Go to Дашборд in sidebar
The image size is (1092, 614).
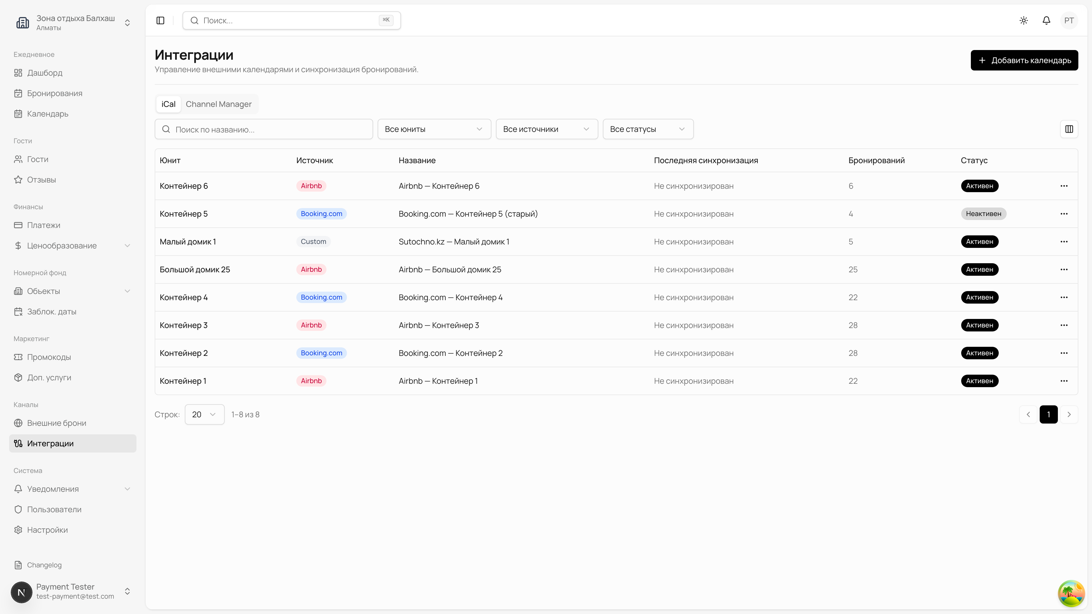tap(45, 73)
